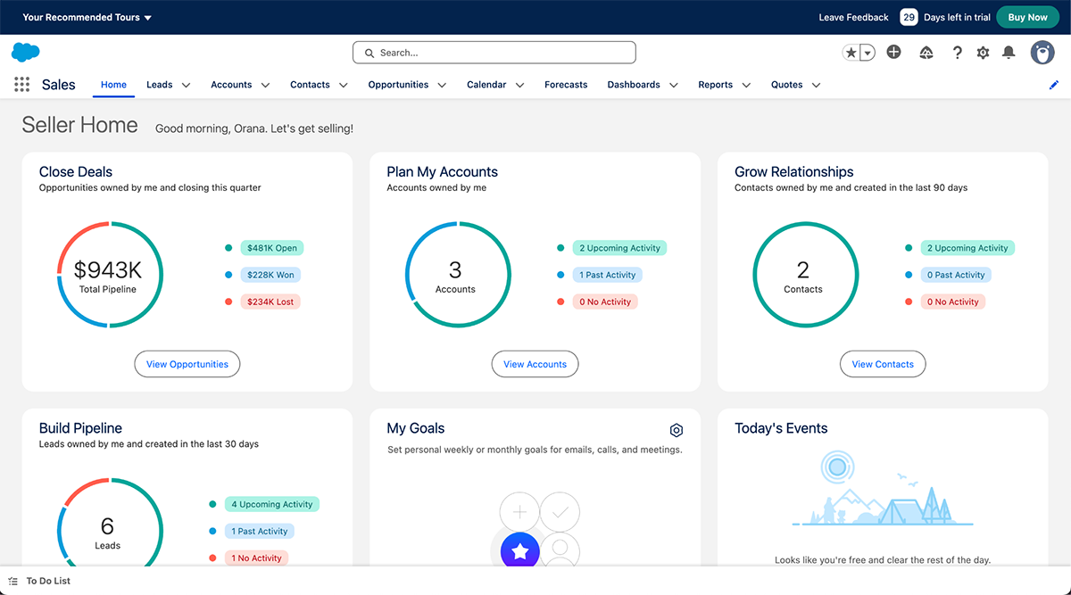The width and height of the screenshot is (1071, 595).
Task: Switch to the Forecasts tab
Action: (565, 85)
